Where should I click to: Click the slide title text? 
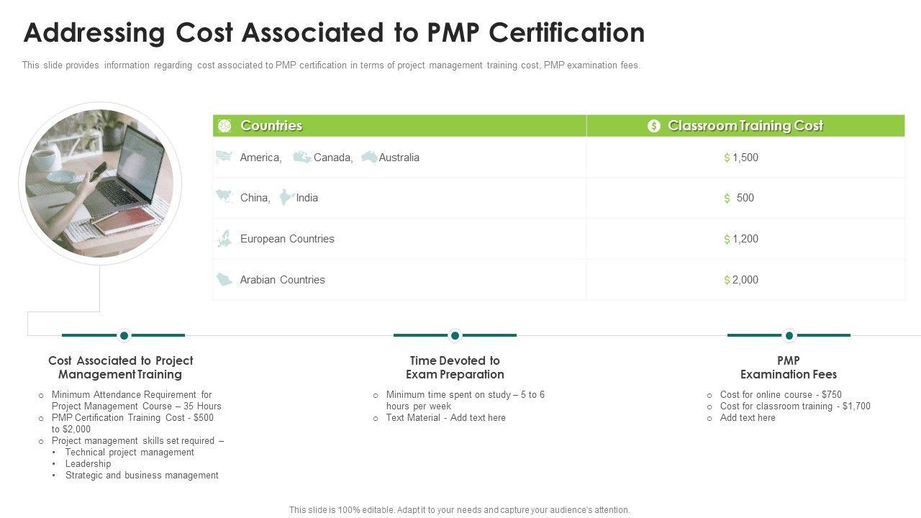[x=334, y=33]
